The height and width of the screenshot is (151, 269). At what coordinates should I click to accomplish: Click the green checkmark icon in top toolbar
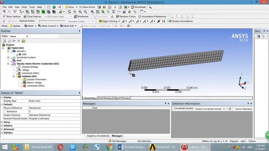click(54, 7)
